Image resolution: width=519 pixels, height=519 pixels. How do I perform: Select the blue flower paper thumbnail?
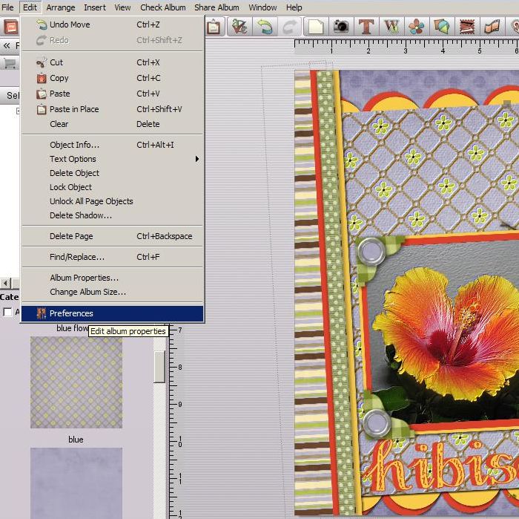76,382
